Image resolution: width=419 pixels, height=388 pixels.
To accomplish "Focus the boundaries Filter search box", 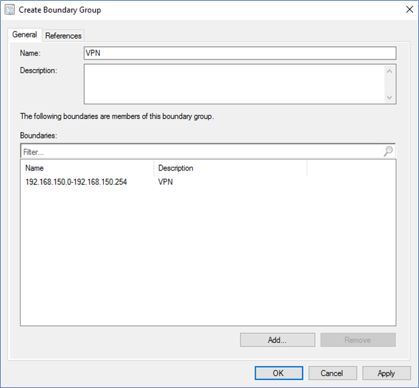I will [x=202, y=152].
